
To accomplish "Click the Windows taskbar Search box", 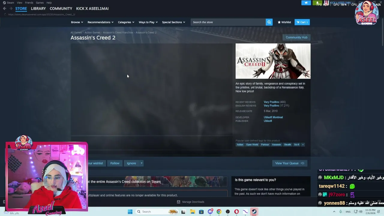I will tap(157, 212).
